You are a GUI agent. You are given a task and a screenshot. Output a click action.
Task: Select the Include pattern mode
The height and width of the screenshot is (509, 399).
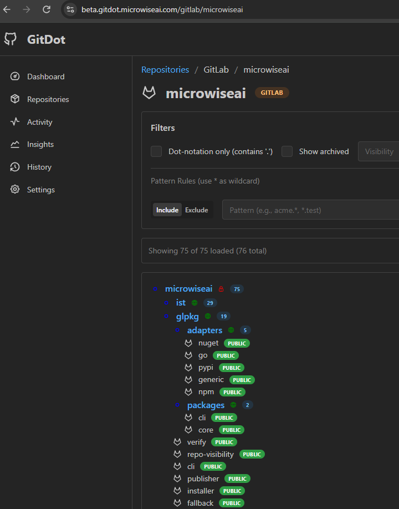coord(167,210)
